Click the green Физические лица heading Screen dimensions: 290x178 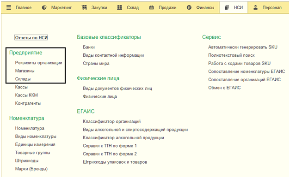click(98, 78)
